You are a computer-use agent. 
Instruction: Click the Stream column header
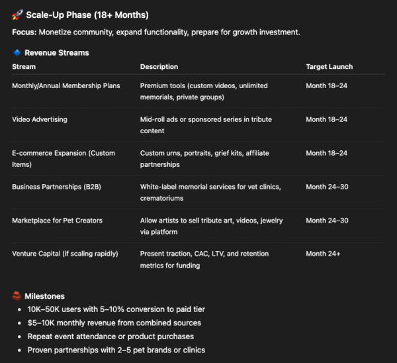(24, 66)
